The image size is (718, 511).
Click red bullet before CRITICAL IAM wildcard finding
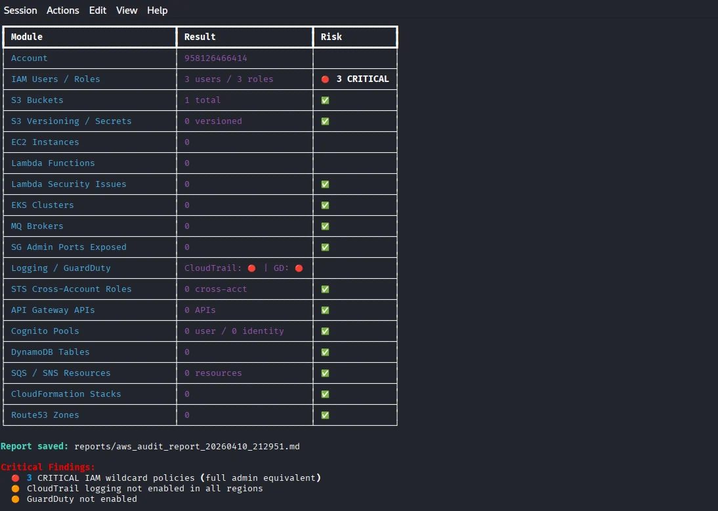click(16, 478)
